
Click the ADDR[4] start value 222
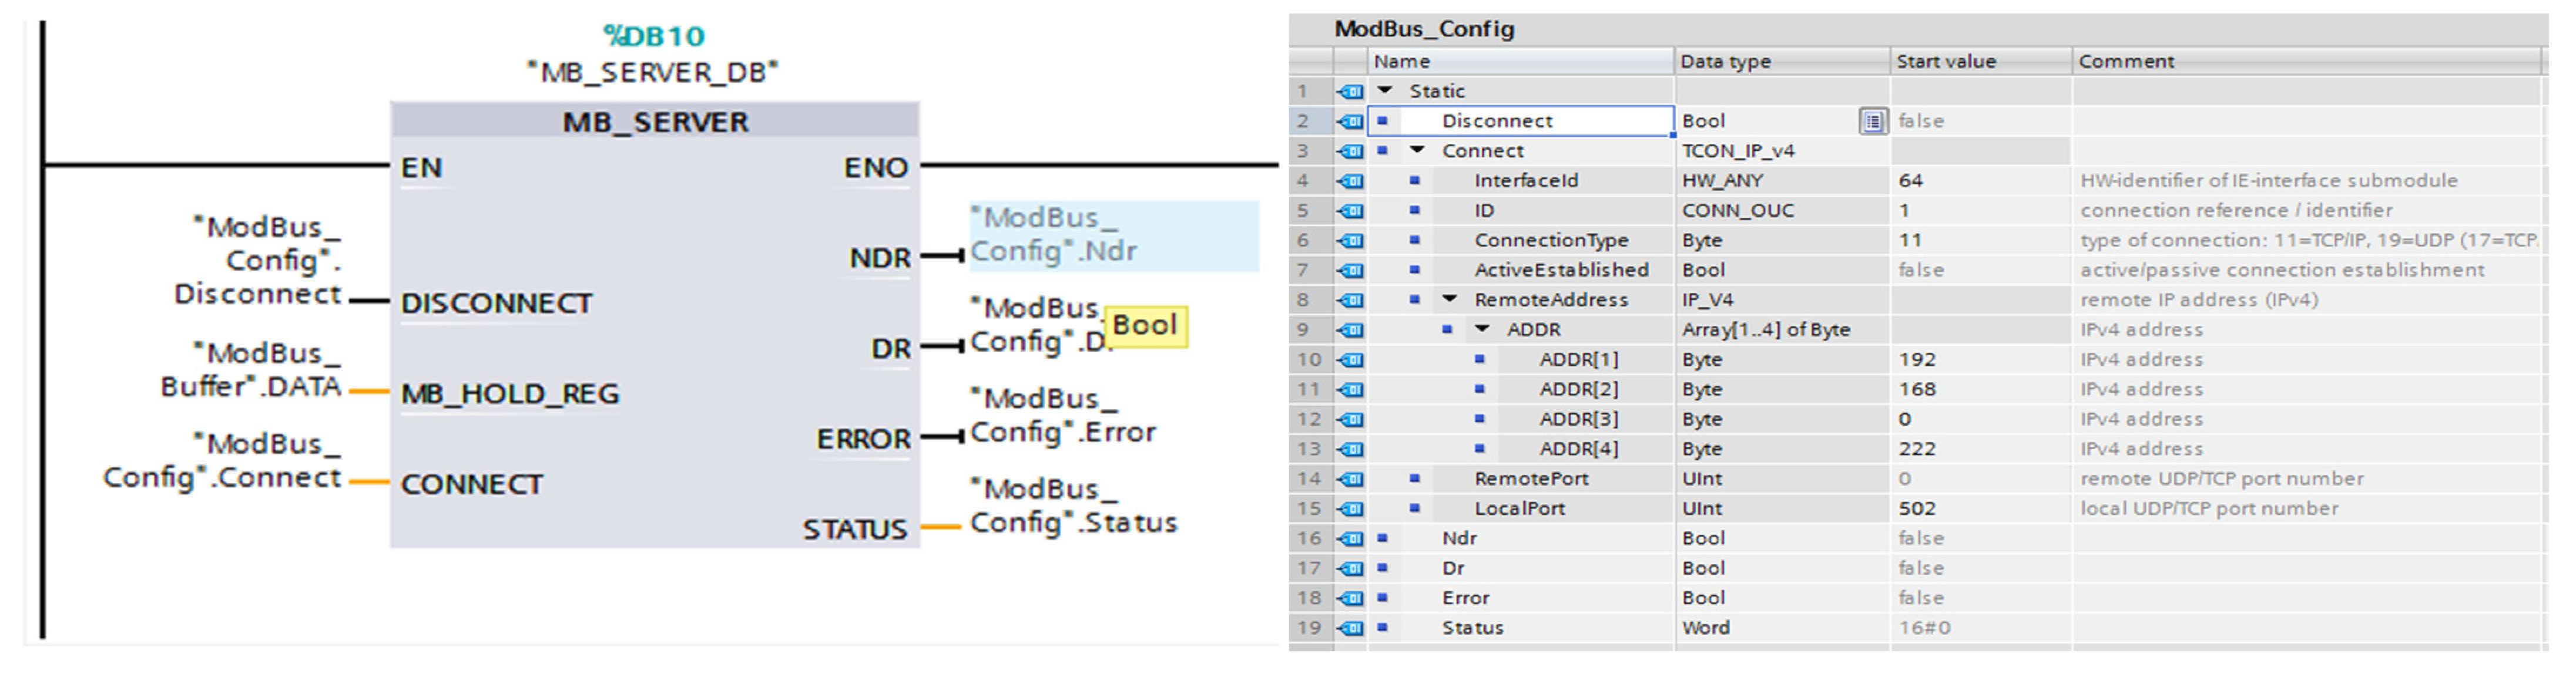(x=1917, y=449)
